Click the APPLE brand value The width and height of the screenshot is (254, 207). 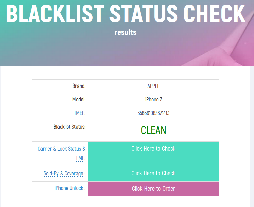click(153, 86)
